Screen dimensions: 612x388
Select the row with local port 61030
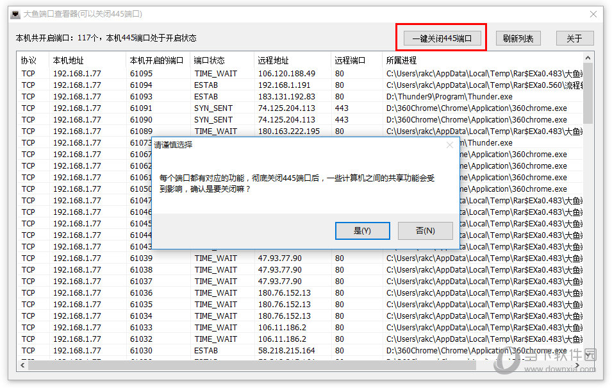[300, 351]
